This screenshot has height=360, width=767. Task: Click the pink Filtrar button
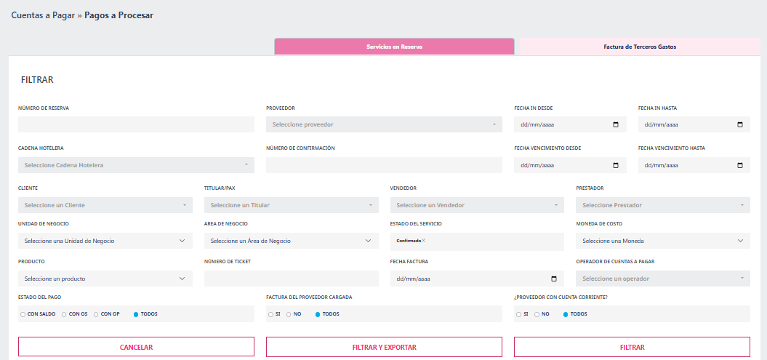632,347
